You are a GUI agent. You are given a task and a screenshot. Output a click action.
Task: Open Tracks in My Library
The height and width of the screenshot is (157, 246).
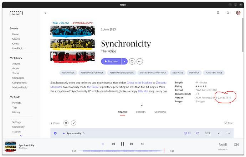pos(16,73)
